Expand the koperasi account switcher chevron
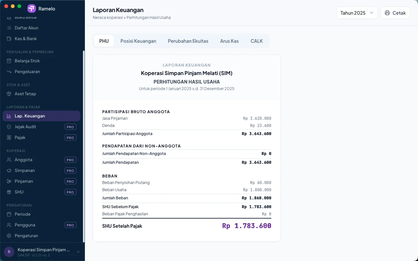The height and width of the screenshot is (261, 418). click(x=78, y=252)
